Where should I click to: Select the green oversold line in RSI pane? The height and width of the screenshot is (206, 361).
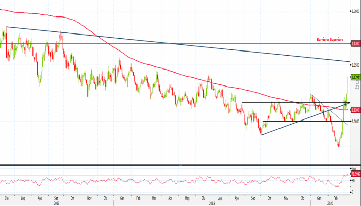pyautogui.click(x=174, y=185)
